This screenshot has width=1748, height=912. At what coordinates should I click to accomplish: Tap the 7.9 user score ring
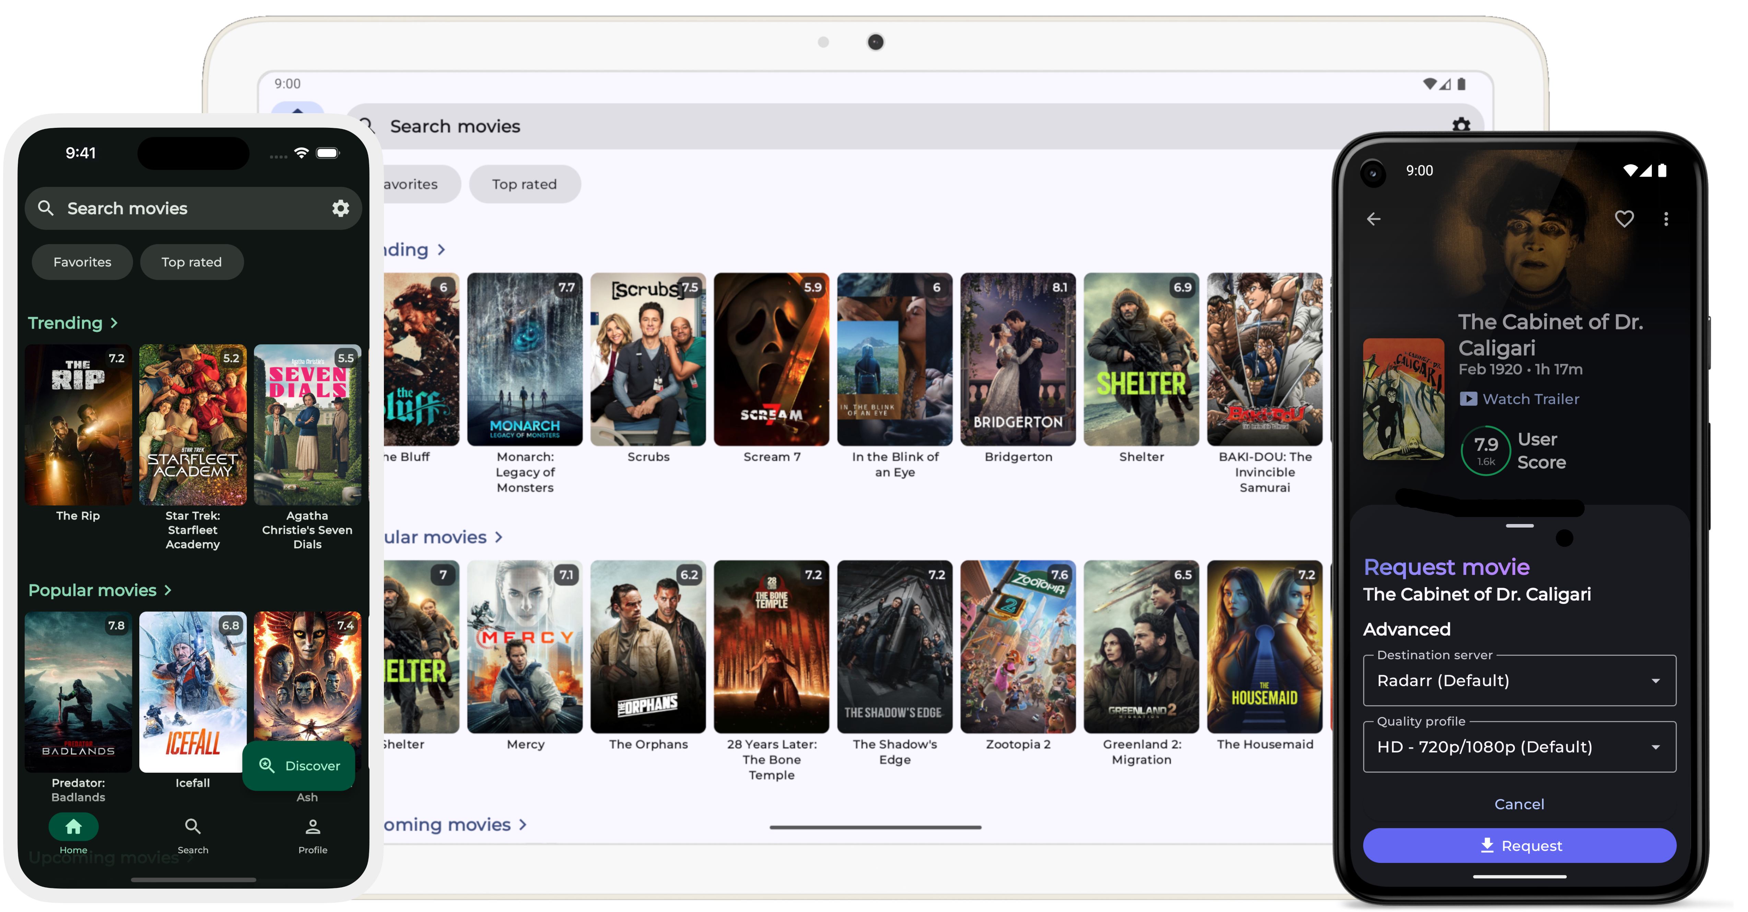coord(1486,450)
